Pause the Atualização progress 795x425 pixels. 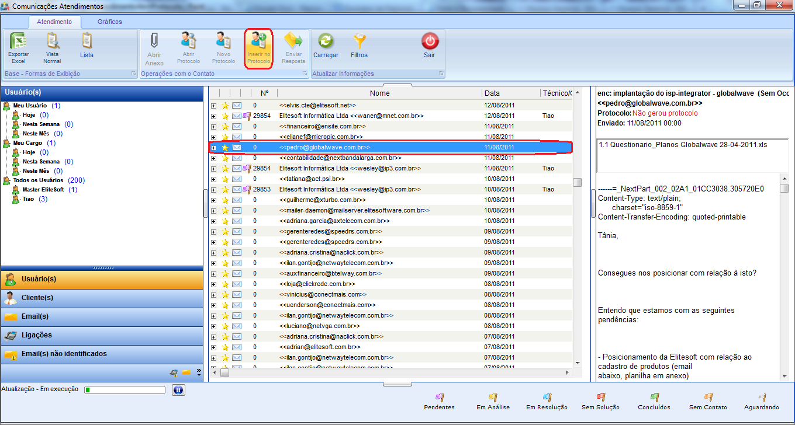[x=178, y=390]
